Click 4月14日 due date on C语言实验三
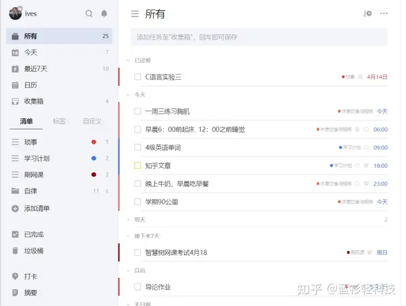 377,77
